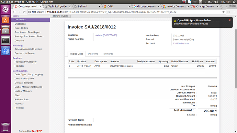Open Sales Orders in sidebar

[x=21, y=28]
